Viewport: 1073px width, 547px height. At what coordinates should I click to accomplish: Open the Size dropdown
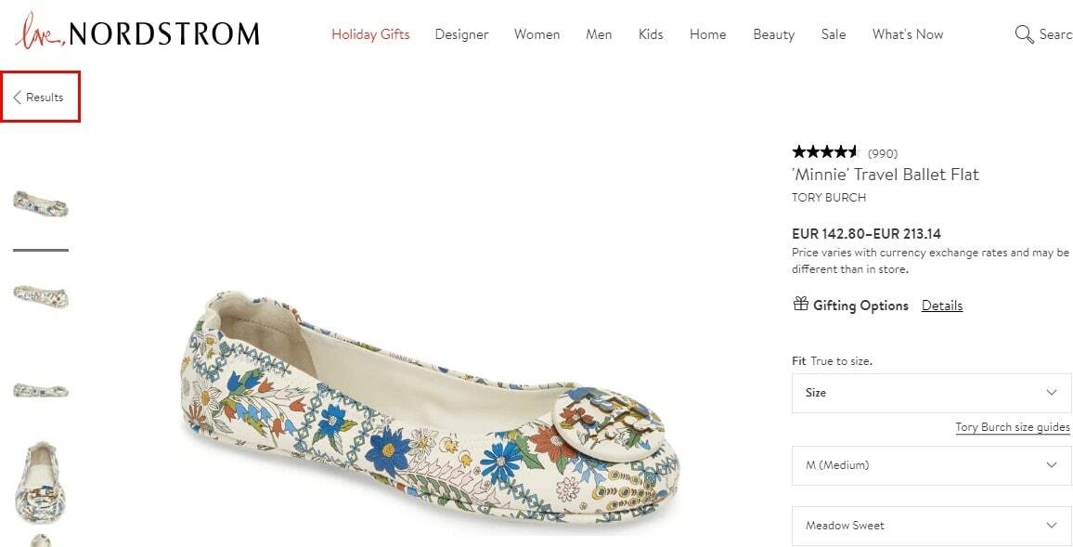click(x=931, y=393)
